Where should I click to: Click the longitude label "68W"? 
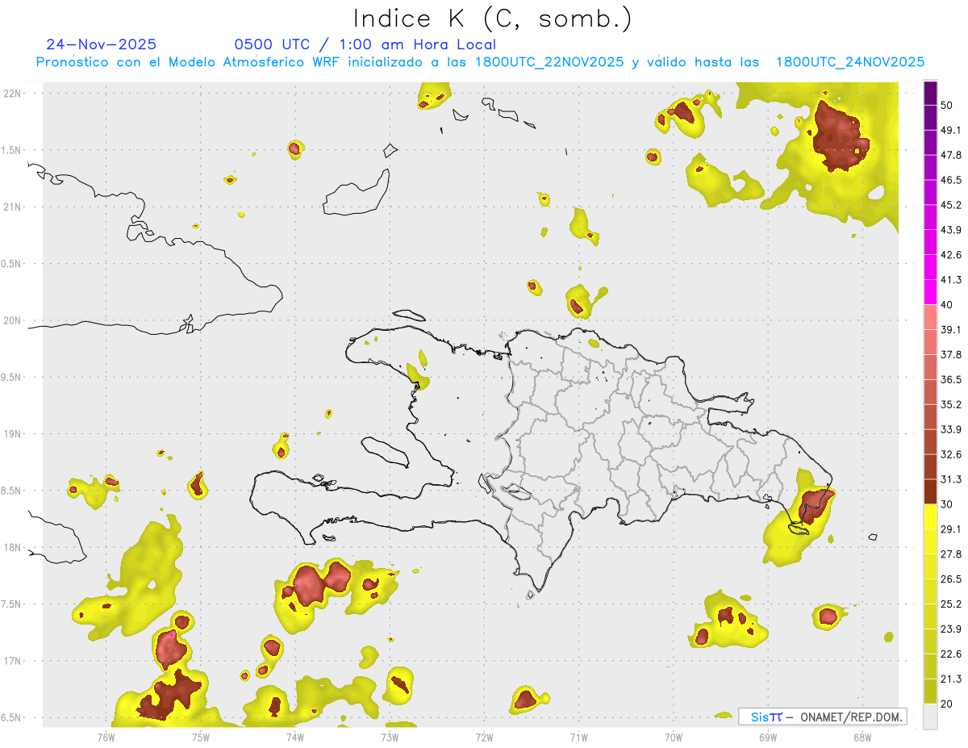(862, 738)
